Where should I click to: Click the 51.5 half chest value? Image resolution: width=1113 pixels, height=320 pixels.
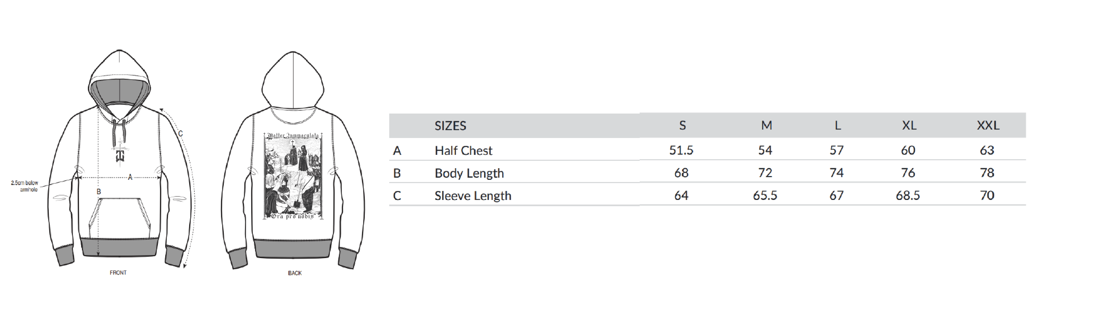pyautogui.click(x=681, y=150)
